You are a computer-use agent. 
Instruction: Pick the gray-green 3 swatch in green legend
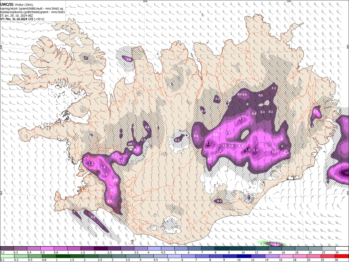point(119,256)
